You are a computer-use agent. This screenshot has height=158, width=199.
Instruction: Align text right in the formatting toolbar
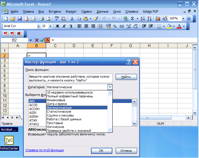click(93, 26)
